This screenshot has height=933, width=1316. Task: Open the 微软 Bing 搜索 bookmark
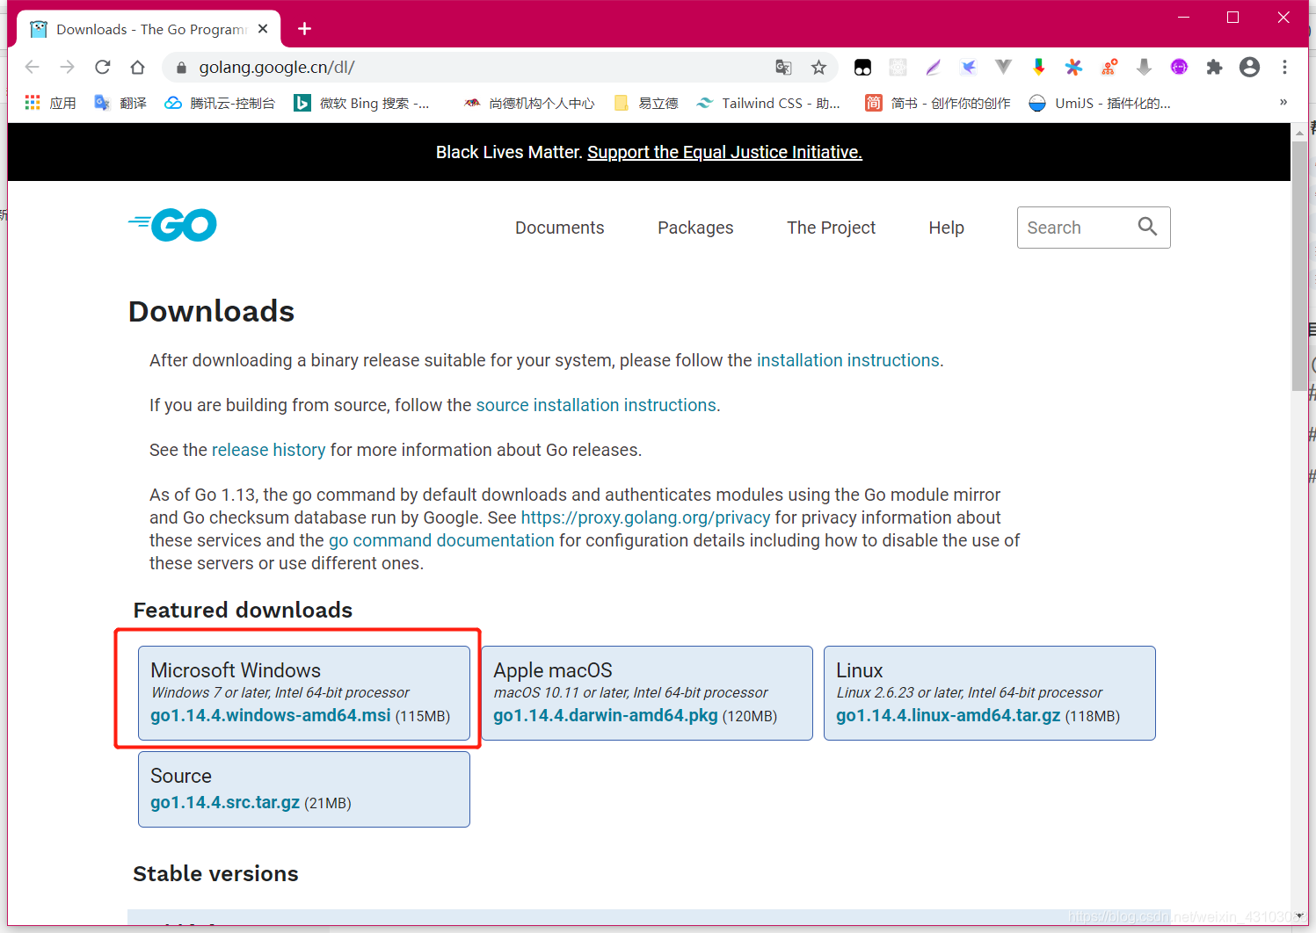click(361, 103)
